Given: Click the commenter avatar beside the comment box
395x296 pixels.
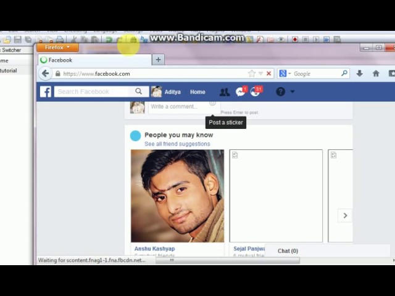Looking at the screenshot, I should (137, 107).
